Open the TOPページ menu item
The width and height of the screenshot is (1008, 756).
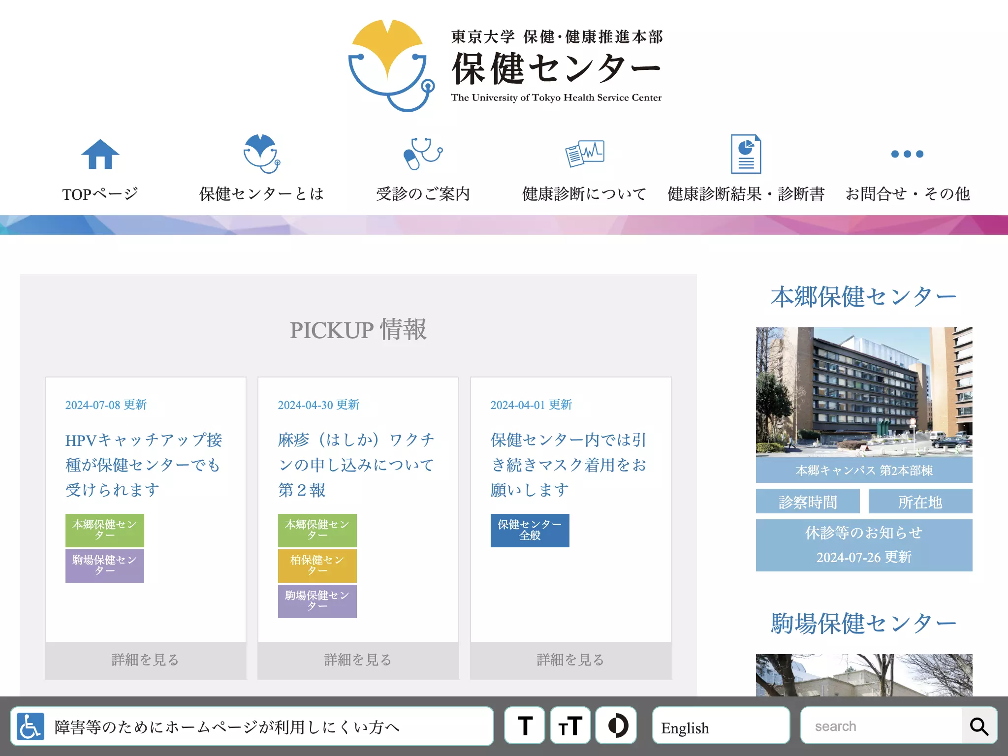(x=100, y=194)
